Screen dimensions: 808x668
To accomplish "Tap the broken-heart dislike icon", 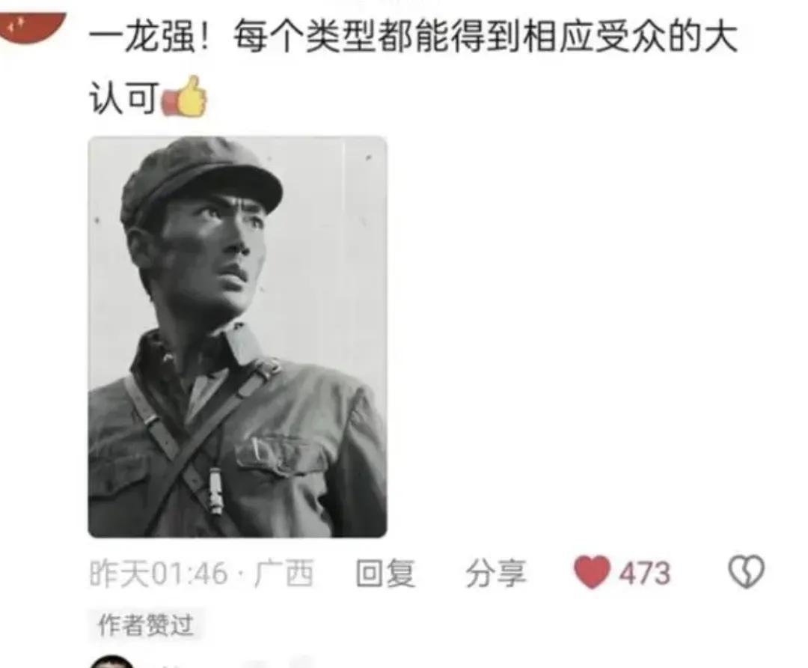I will click(746, 571).
